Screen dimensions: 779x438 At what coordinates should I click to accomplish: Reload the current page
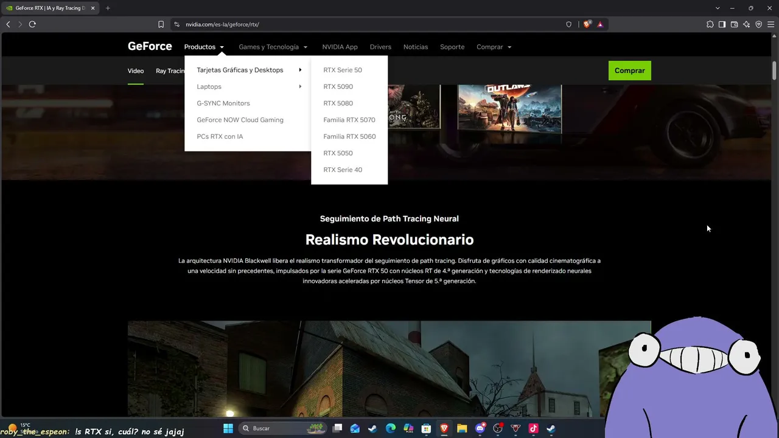[x=32, y=24]
